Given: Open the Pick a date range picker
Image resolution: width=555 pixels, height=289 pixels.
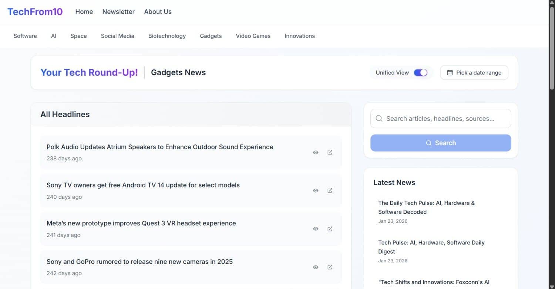Looking at the screenshot, I should (474, 72).
